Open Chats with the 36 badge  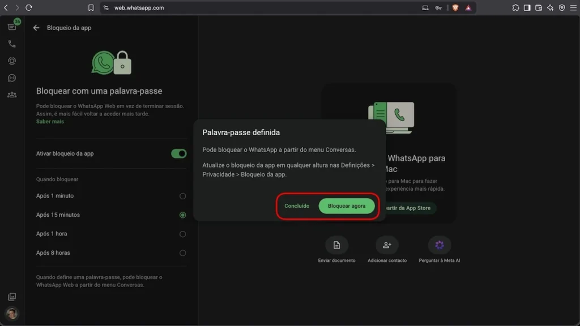[x=12, y=27]
